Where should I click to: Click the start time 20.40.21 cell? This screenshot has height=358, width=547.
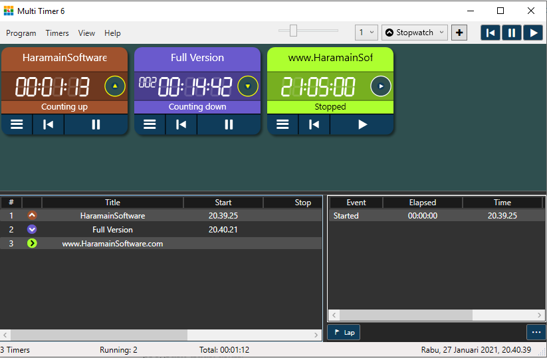[223, 230]
